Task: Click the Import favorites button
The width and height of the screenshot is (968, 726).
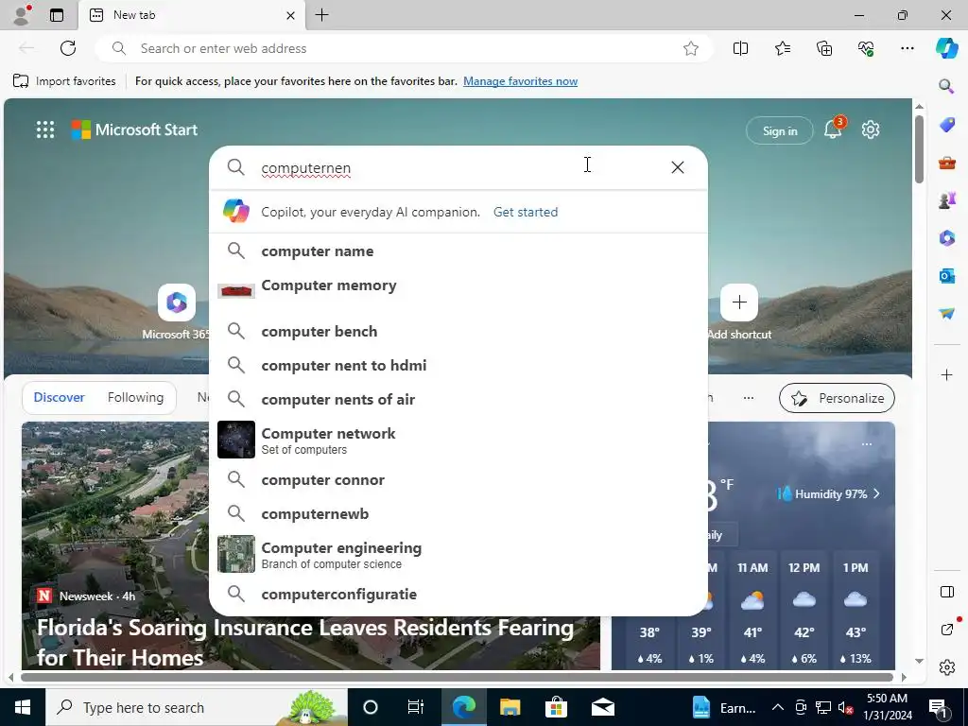Action: point(64,81)
